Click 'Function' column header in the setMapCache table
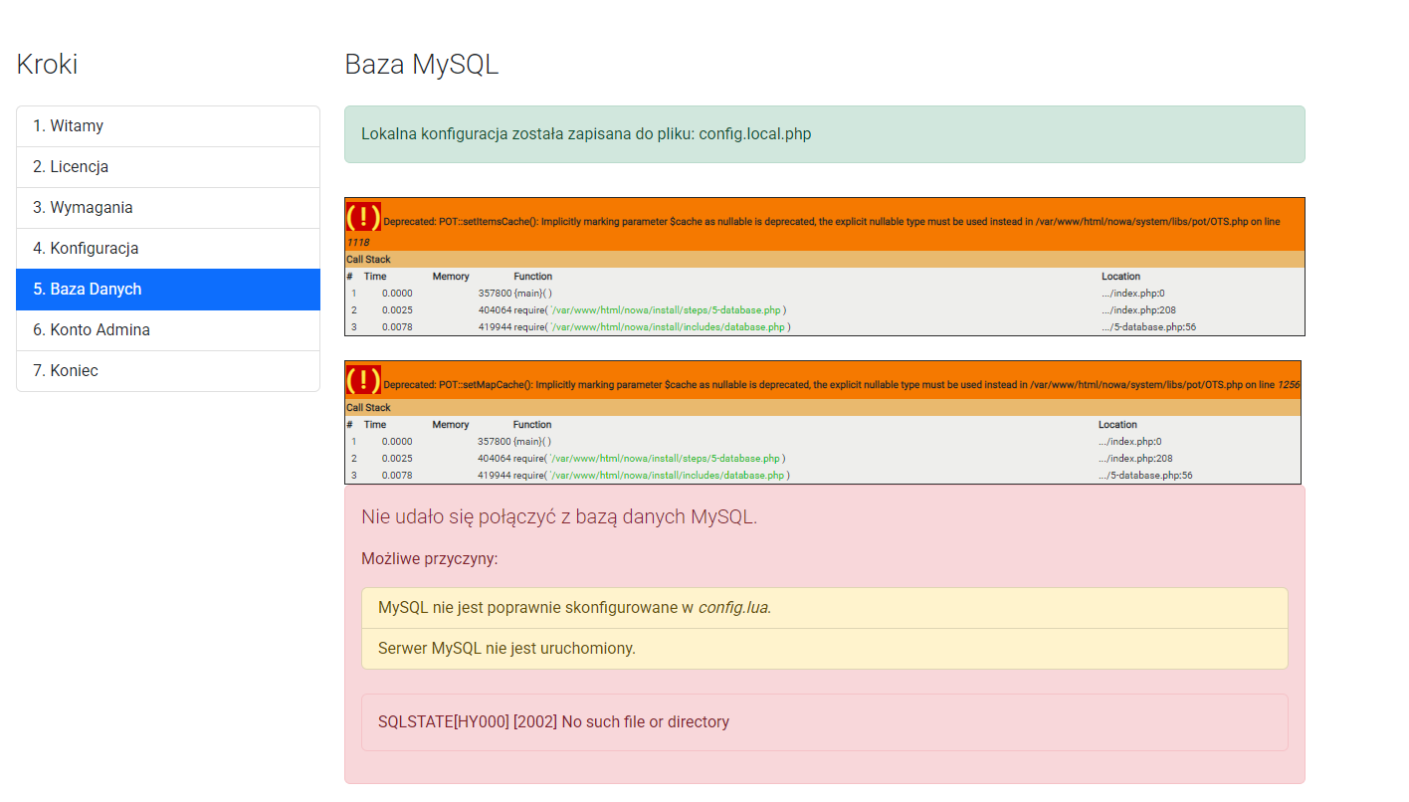 [532, 425]
